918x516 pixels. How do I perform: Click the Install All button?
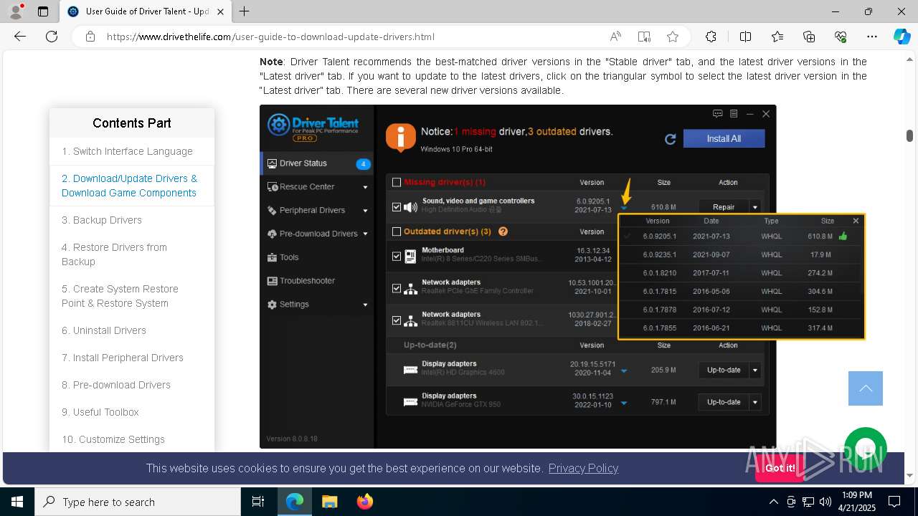pyautogui.click(x=724, y=138)
